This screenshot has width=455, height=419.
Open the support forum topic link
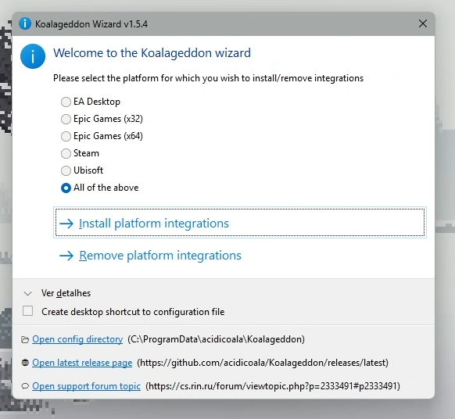pyautogui.click(x=87, y=386)
